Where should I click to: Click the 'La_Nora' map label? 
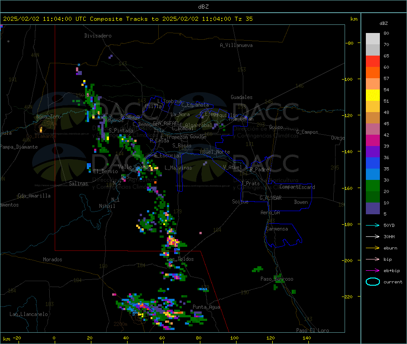coord(180,114)
